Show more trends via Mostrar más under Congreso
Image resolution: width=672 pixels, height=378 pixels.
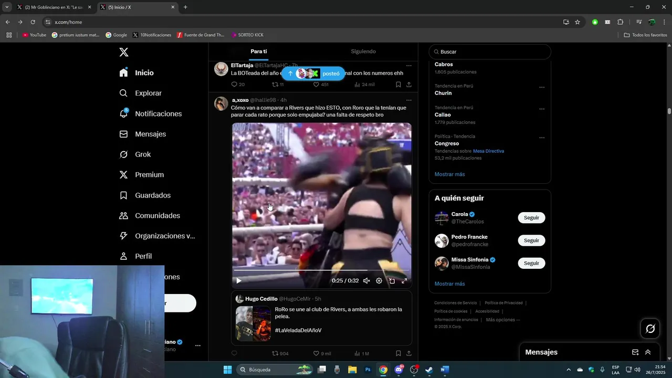pyautogui.click(x=449, y=174)
